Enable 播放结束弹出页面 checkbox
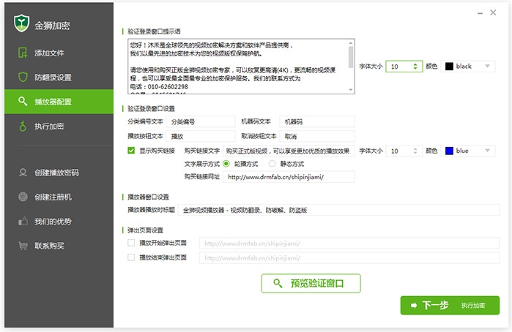 (x=131, y=257)
